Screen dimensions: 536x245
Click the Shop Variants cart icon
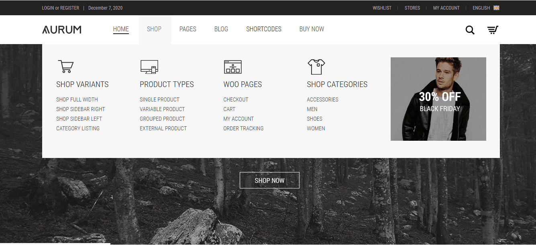(66, 67)
